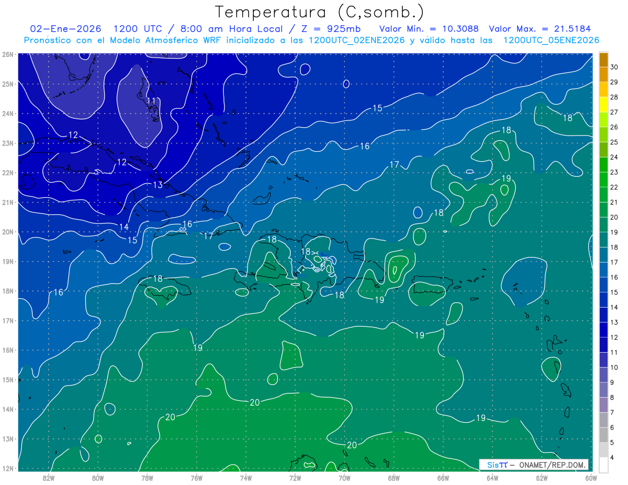Click the '30' label on the color scale
The height and width of the screenshot is (485, 628).
(x=614, y=67)
